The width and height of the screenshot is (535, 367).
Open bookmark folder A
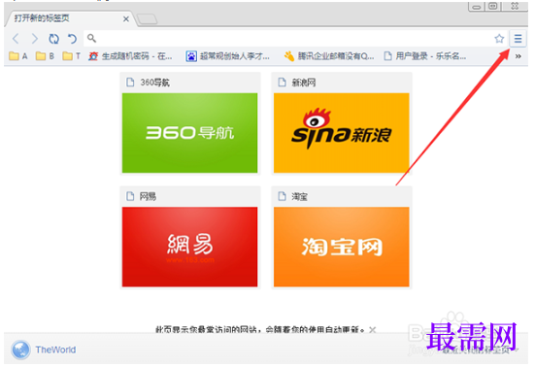[18, 56]
